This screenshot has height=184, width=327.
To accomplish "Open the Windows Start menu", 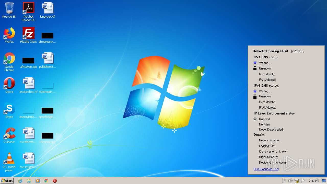I will pyautogui.click(x=7, y=181).
